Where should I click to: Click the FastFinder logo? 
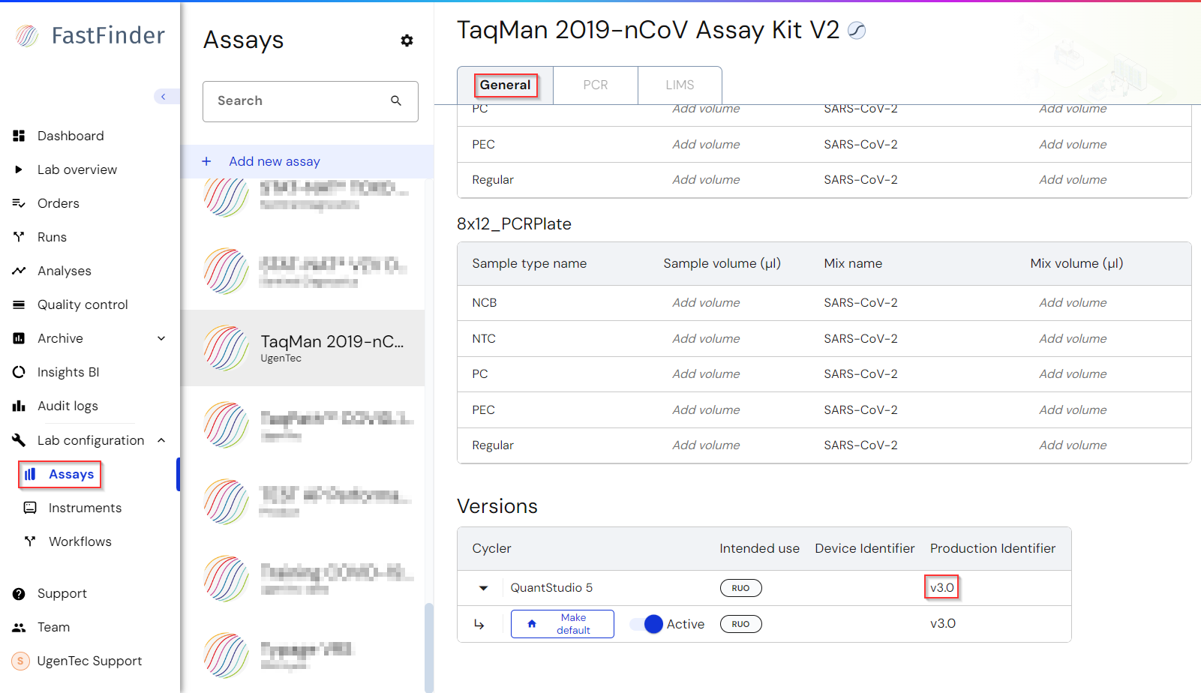tap(89, 35)
